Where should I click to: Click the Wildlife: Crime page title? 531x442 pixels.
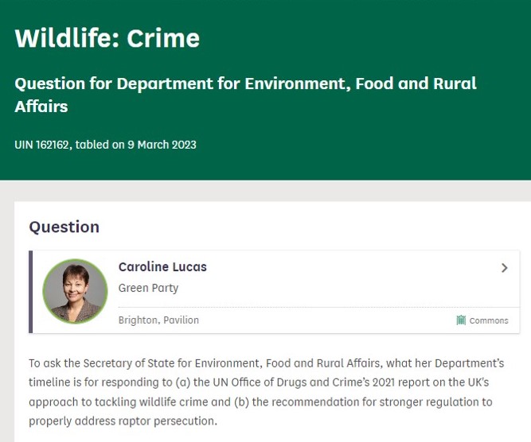[107, 38]
